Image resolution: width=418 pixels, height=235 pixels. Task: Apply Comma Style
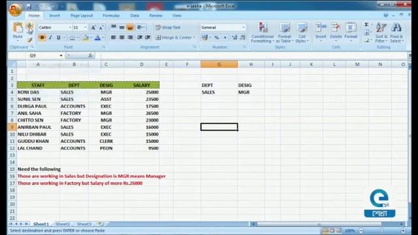point(225,38)
